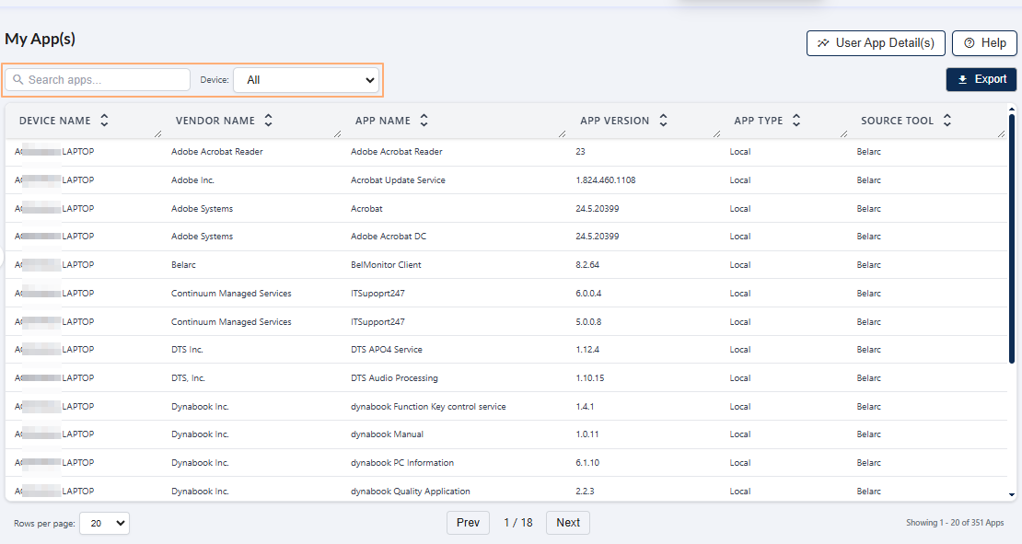Image resolution: width=1022 pixels, height=544 pixels.
Task: Click the magnifier icon in the search box
Action: (x=18, y=79)
